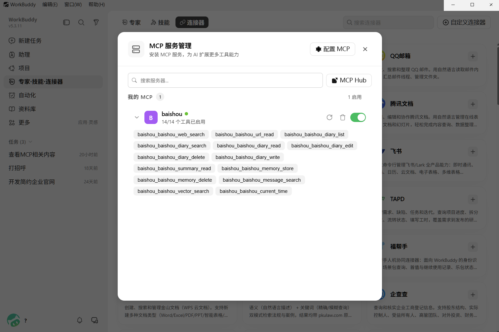Open task 查看MCP相关内容
Image resolution: width=499 pixels, height=332 pixels.
click(53, 155)
